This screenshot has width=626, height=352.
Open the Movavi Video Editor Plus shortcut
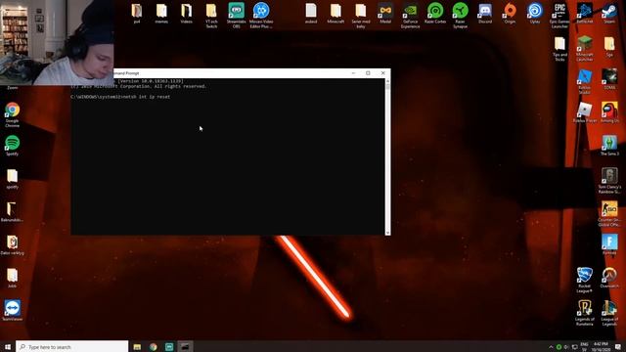261,15
